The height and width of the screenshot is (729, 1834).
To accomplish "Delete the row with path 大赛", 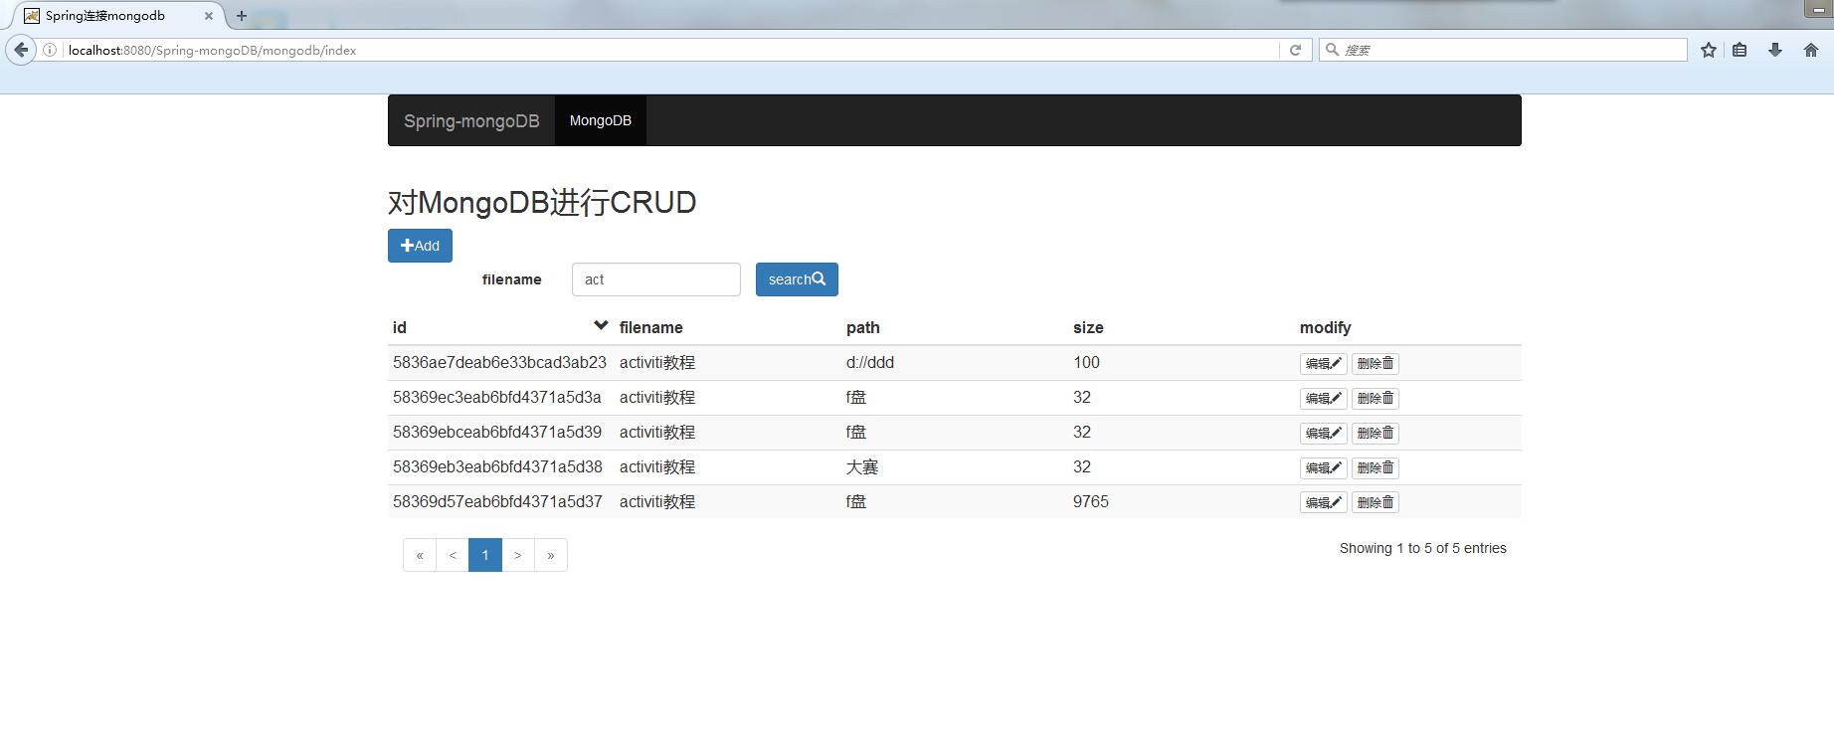I will click(1375, 467).
